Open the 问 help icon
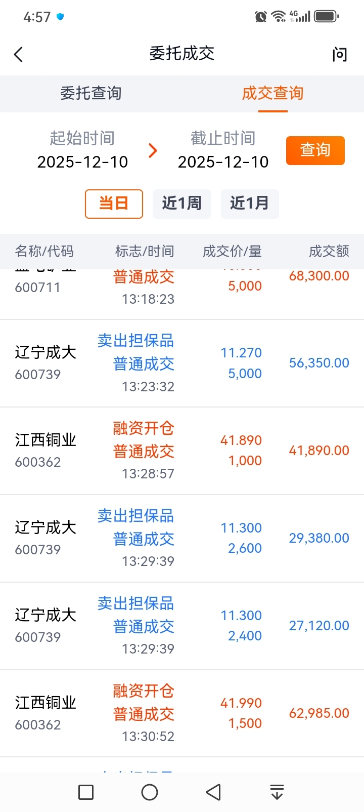 (340, 54)
